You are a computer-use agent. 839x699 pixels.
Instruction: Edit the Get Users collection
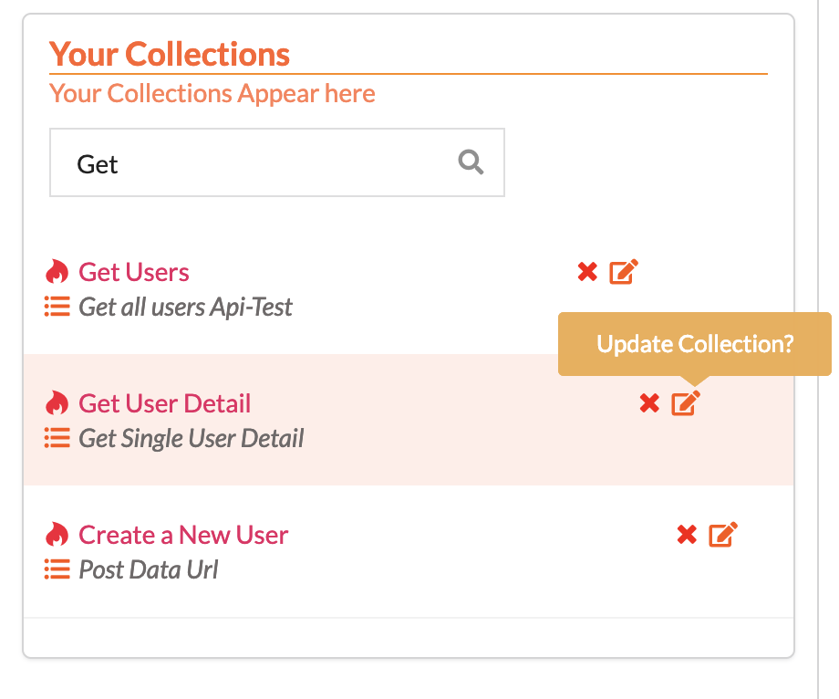pos(624,271)
